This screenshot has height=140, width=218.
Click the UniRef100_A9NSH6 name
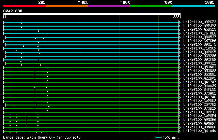pos(200,120)
